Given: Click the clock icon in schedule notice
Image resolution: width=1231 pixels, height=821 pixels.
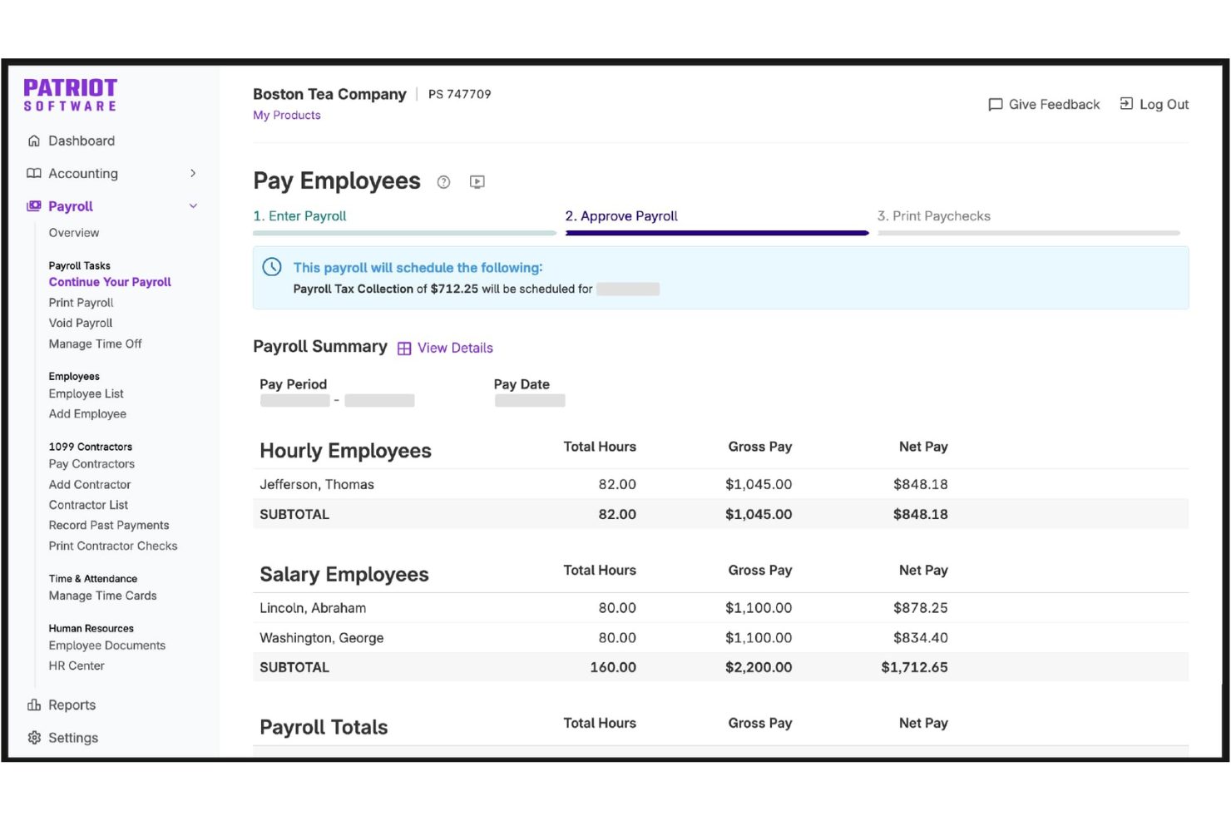Looking at the screenshot, I should (x=272, y=267).
